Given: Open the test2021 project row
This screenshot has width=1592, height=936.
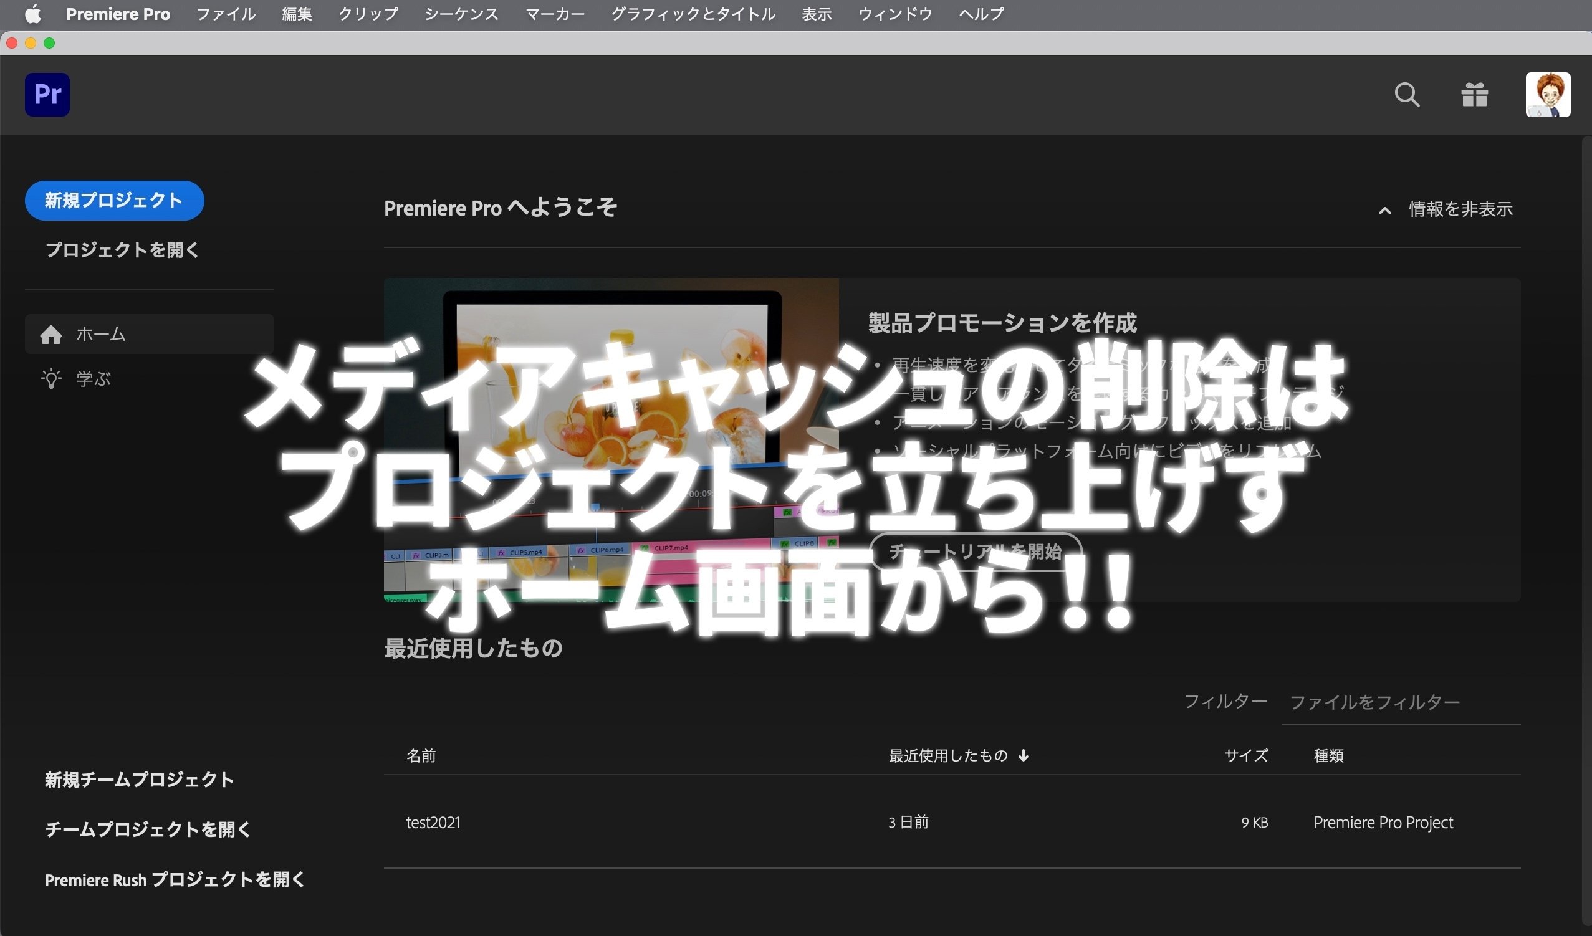Looking at the screenshot, I should click(952, 822).
